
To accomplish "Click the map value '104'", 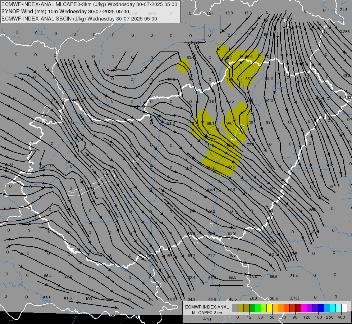I will pyautogui.click(x=91, y=188).
